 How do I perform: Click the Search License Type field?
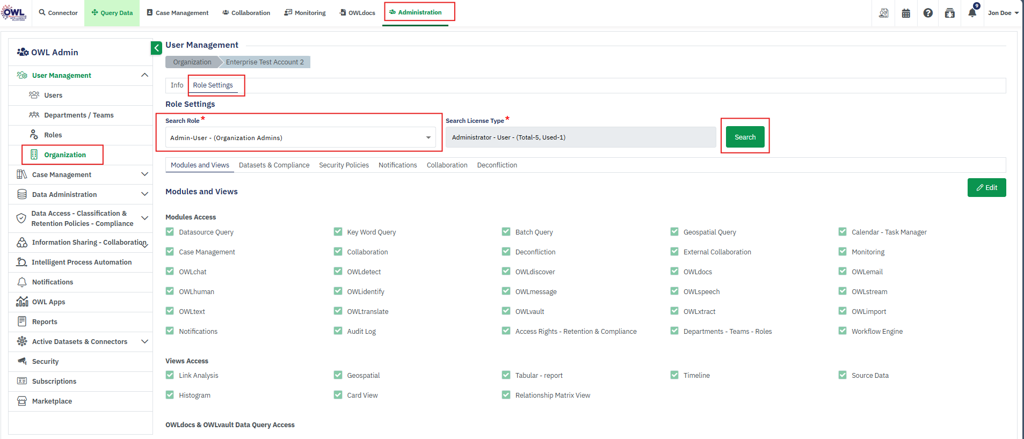pyautogui.click(x=580, y=137)
